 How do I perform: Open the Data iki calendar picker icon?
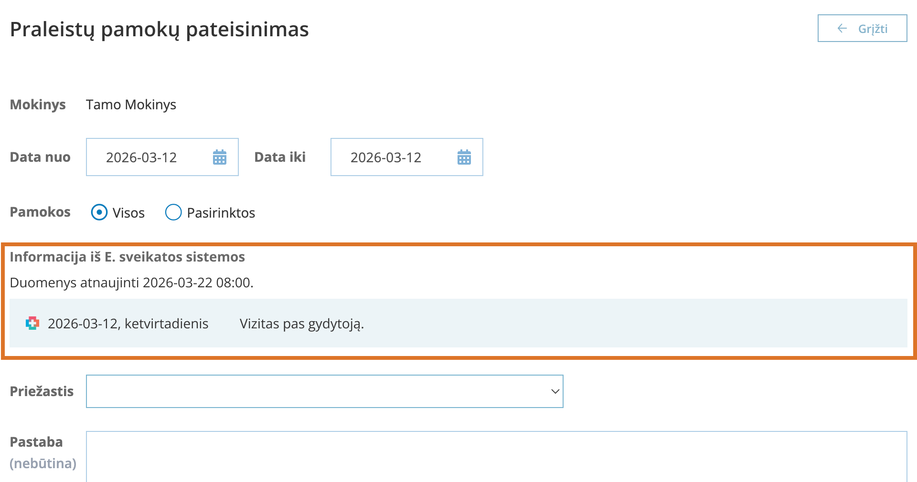coord(464,157)
